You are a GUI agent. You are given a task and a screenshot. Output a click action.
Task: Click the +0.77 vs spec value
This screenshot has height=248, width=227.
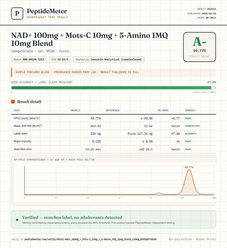[x=176, y=118]
